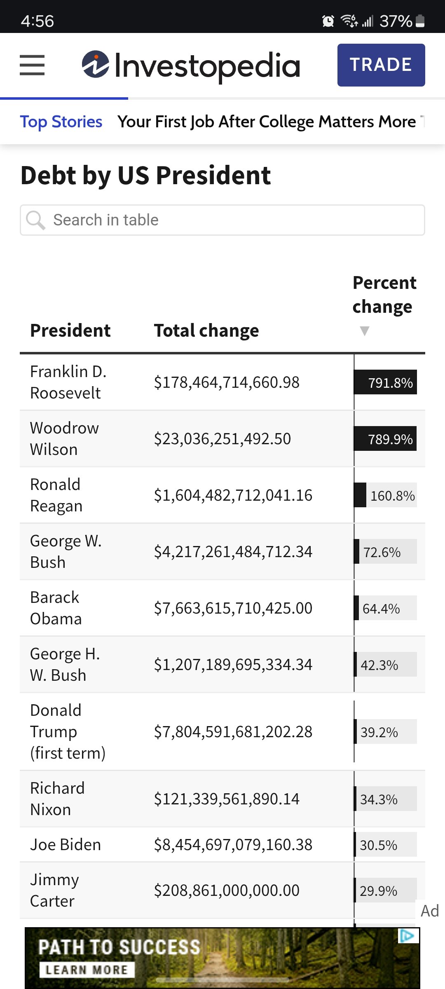The height and width of the screenshot is (989, 445).
Task: Open the hamburger navigation menu
Action: tap(32, 65)
